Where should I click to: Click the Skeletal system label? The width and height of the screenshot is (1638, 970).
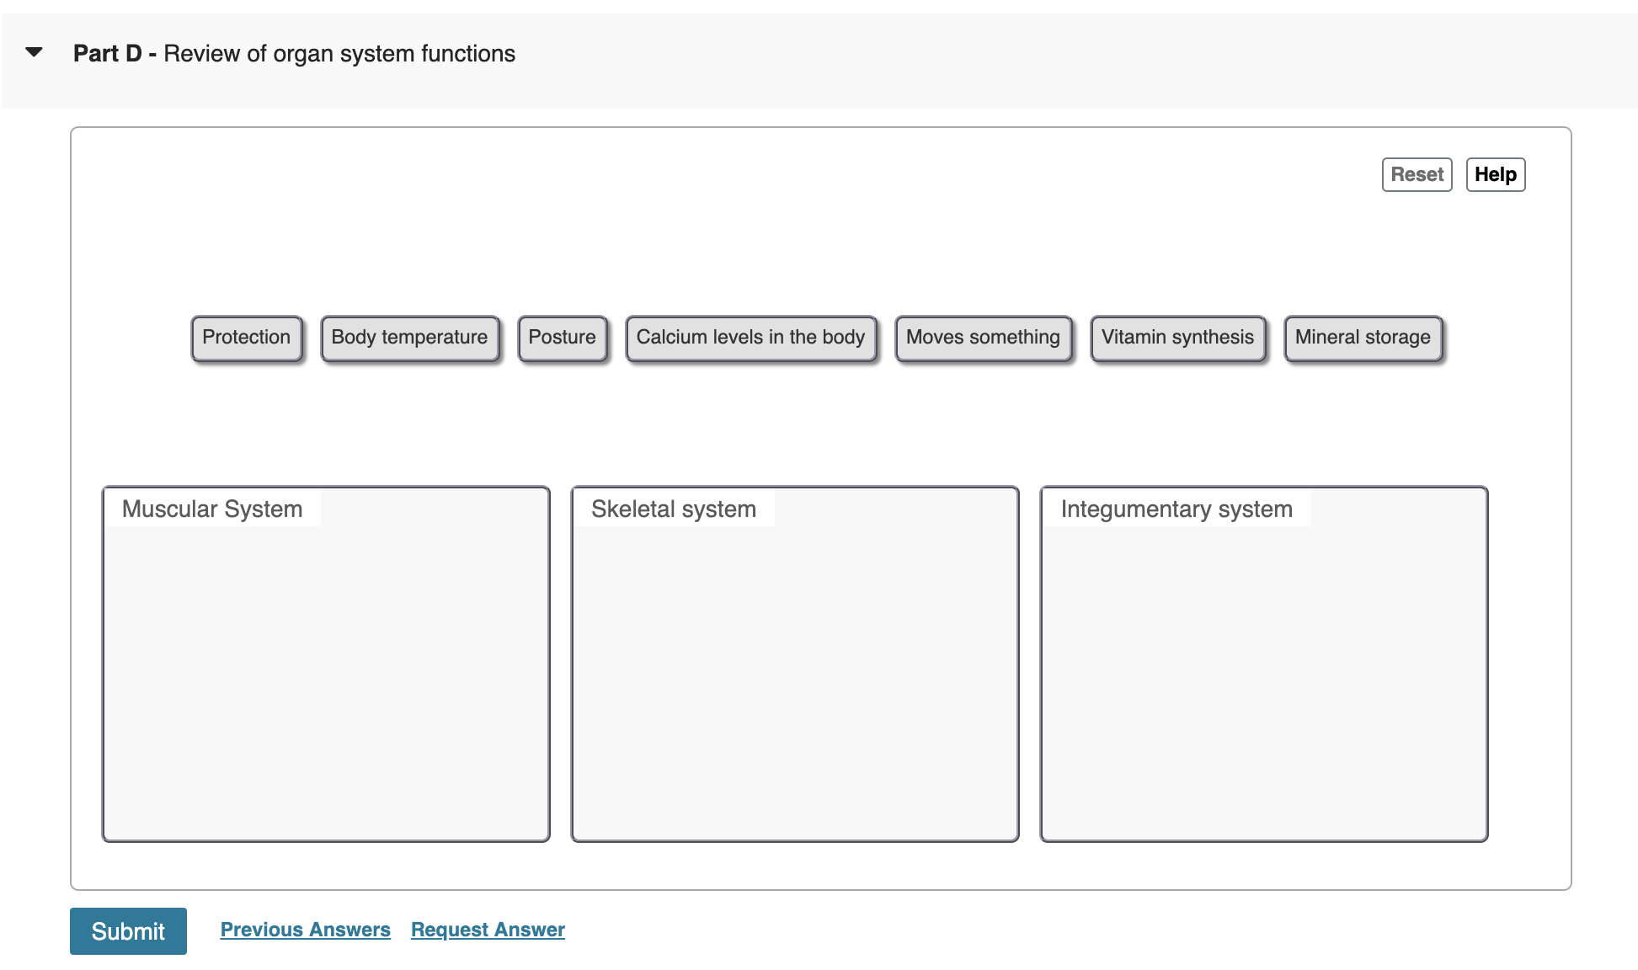coord(673,509)
